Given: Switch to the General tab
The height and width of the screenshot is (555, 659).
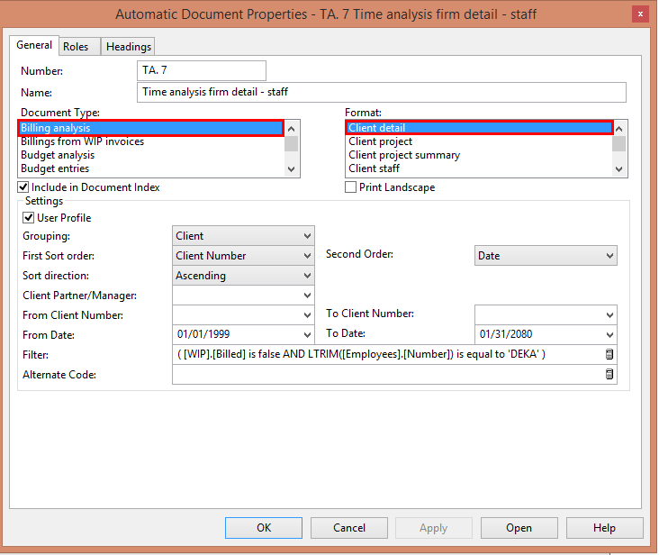Looking at the screenshot, I should pyautogui.click(x=34, y=45).
